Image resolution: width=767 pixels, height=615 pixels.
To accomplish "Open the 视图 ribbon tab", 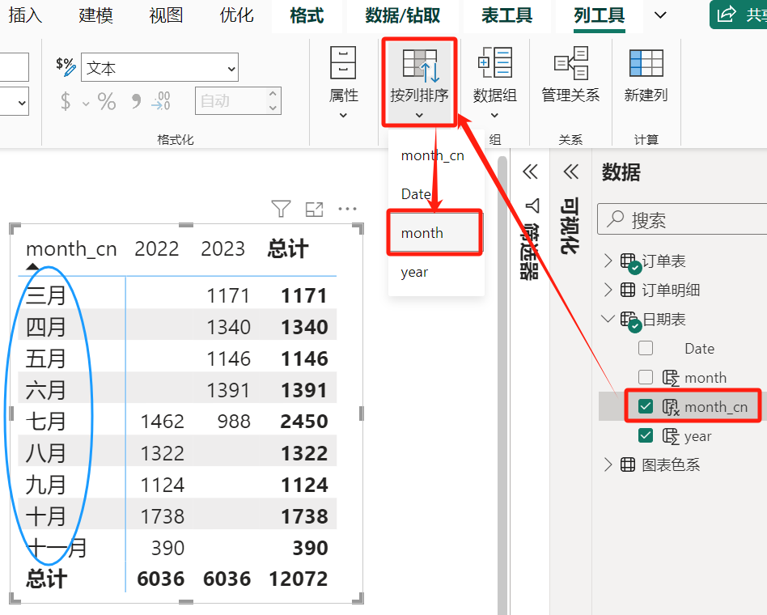I will (x=167, y=15).
